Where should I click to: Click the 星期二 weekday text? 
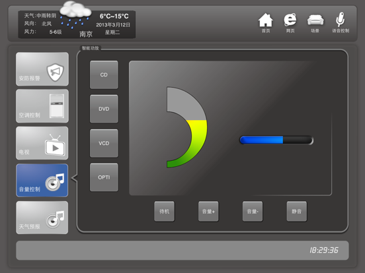[x=112, y=32]
